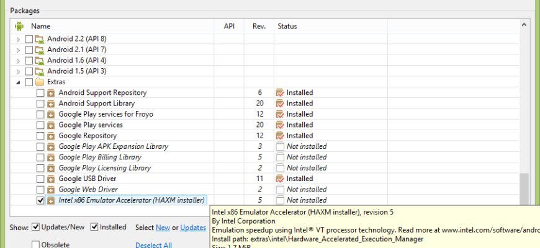Click the Android 2.2 (API 8) platform folder icon
This screenshot has height=248, width=540.
tap(40, 39)
